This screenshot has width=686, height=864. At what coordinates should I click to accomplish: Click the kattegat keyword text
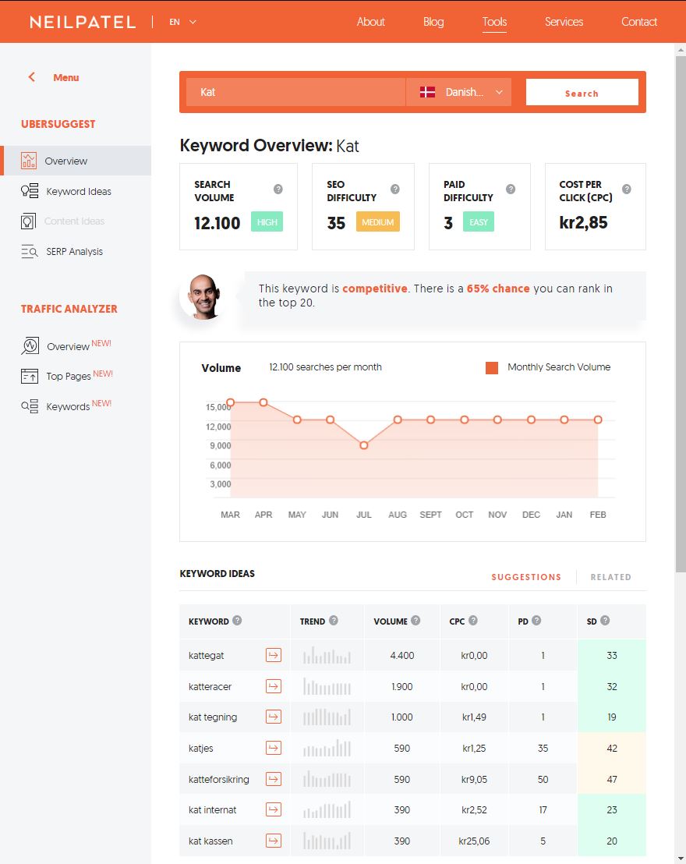pos(206,655)
